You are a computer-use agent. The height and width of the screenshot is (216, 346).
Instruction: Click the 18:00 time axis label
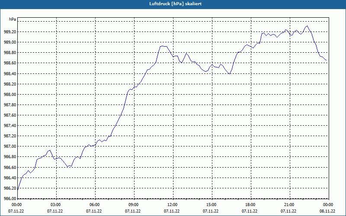tap(251, 204)
